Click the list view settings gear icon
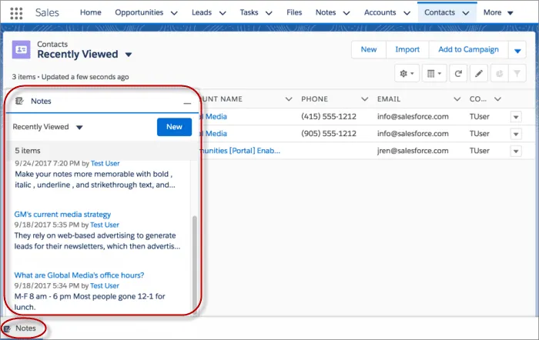This screenshot has height=340, width=539. pyautogui.click(x=406, y=73)
